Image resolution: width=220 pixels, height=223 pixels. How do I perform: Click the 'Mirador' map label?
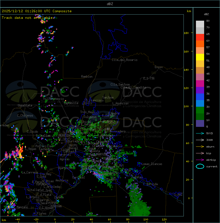[x=111, y=179]
